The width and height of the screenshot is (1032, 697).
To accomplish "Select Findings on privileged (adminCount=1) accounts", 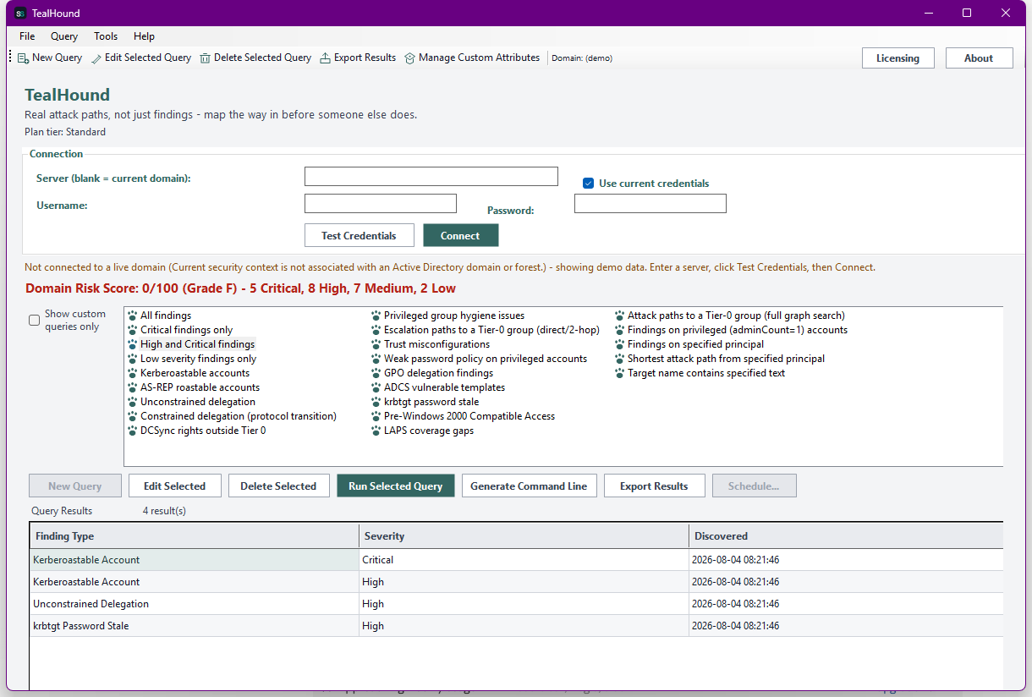I will (x=737, y=330).
